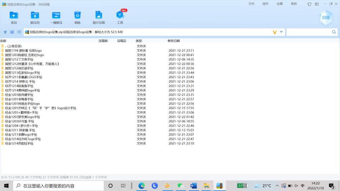Click the skin (shirt) icon in title bar
Viewport: 340px width, 191px height.
309,4
